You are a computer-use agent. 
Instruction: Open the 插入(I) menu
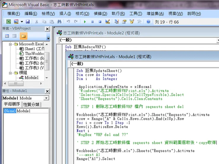[x=65, y=14]
